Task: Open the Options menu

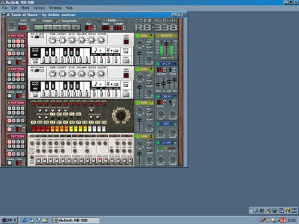Action: point(39,8)
